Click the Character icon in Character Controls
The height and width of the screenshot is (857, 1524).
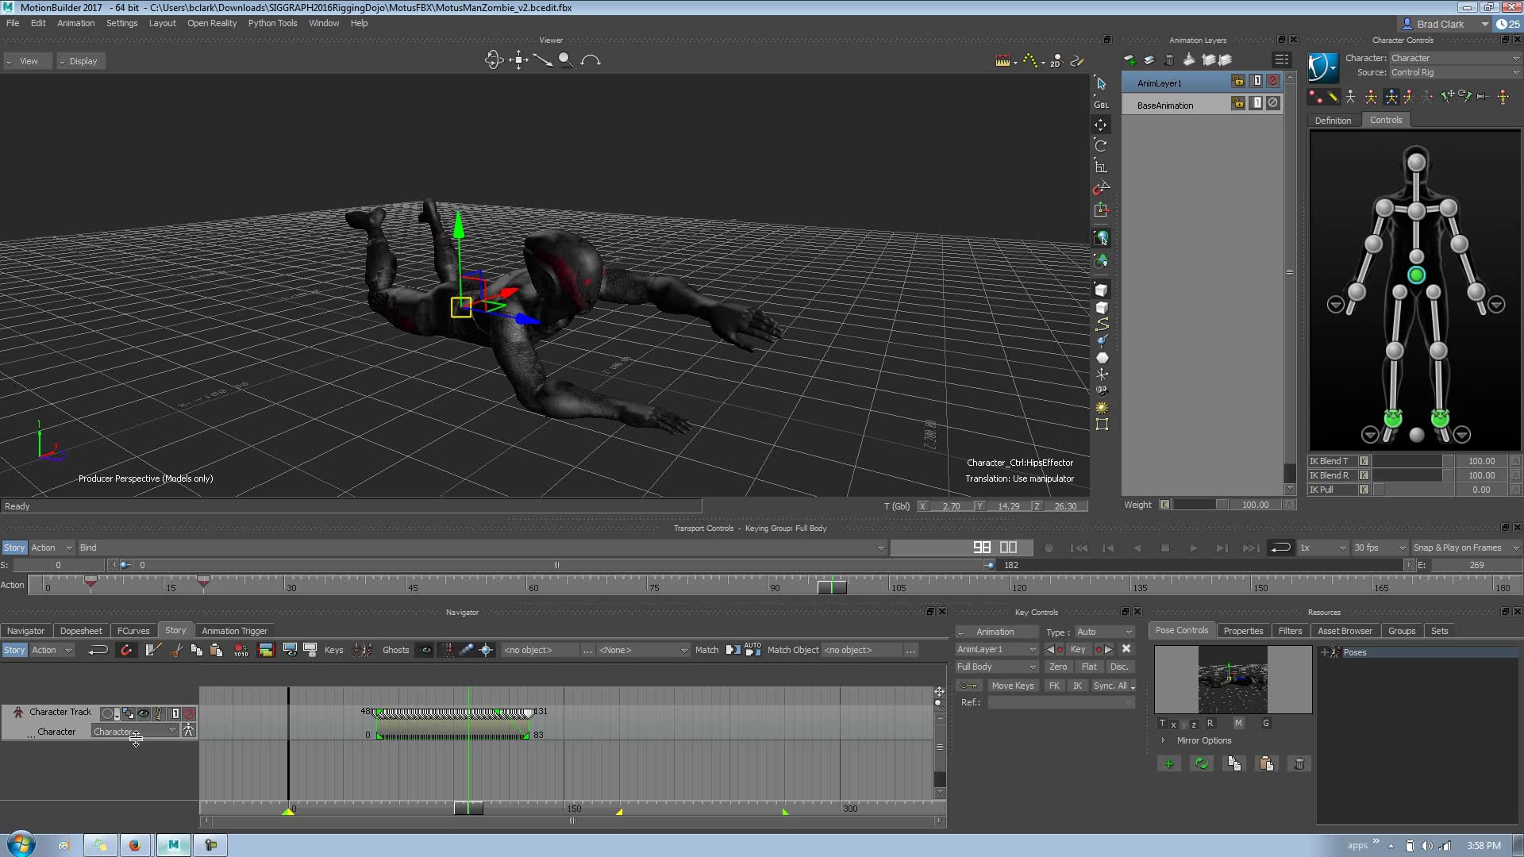click(x=1322, y=67)
